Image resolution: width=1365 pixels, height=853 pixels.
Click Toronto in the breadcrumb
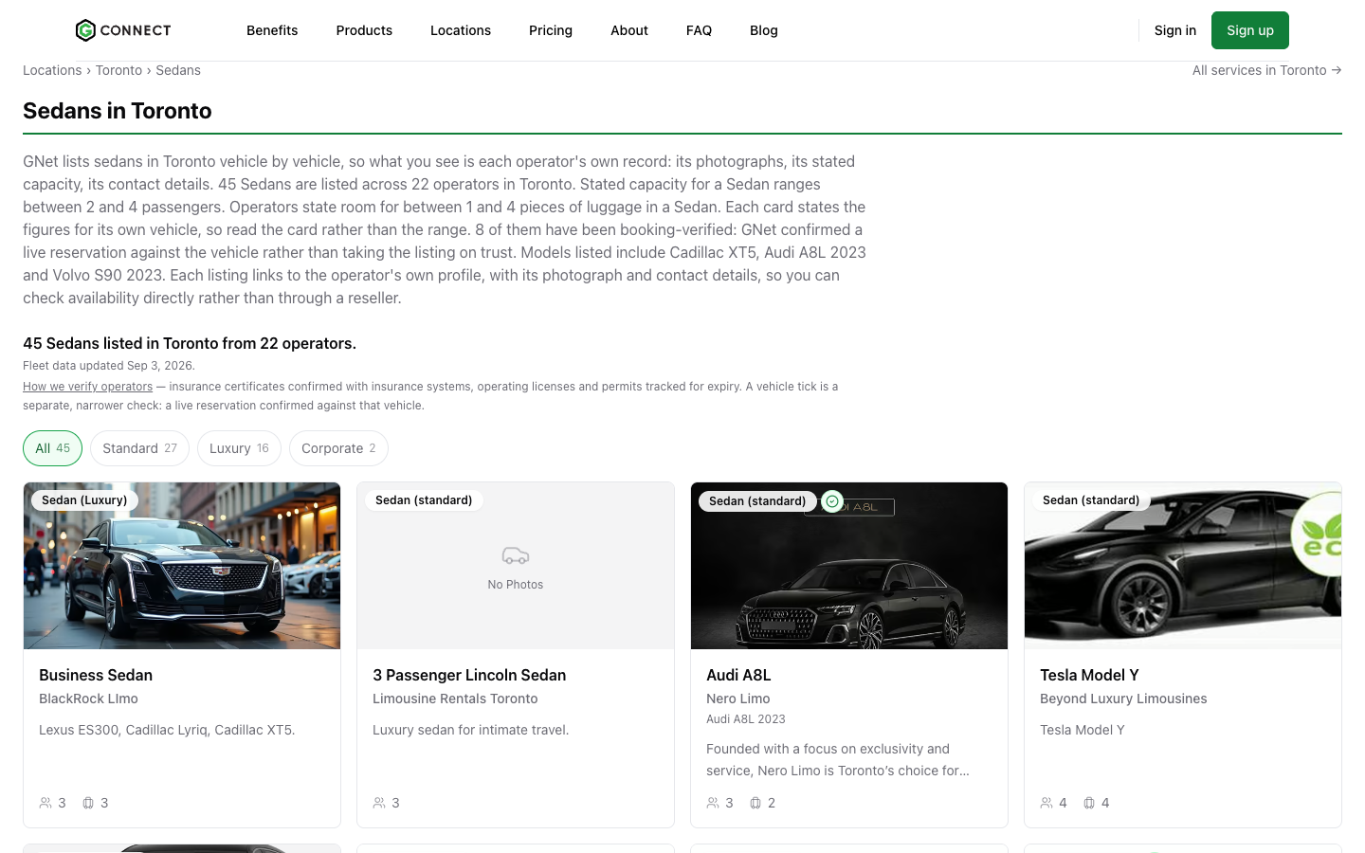click(118, 70)
